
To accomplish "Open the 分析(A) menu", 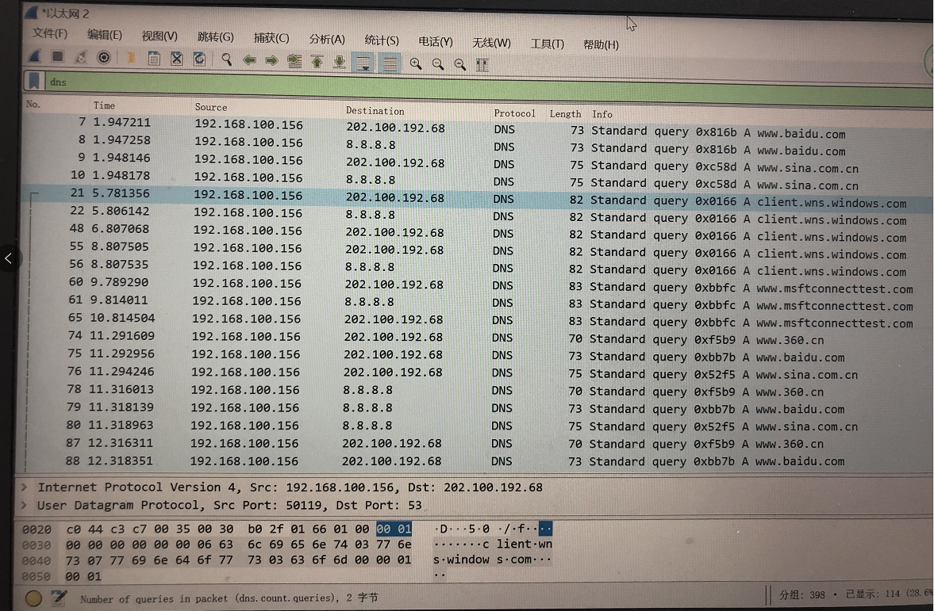I will (327, 40).
